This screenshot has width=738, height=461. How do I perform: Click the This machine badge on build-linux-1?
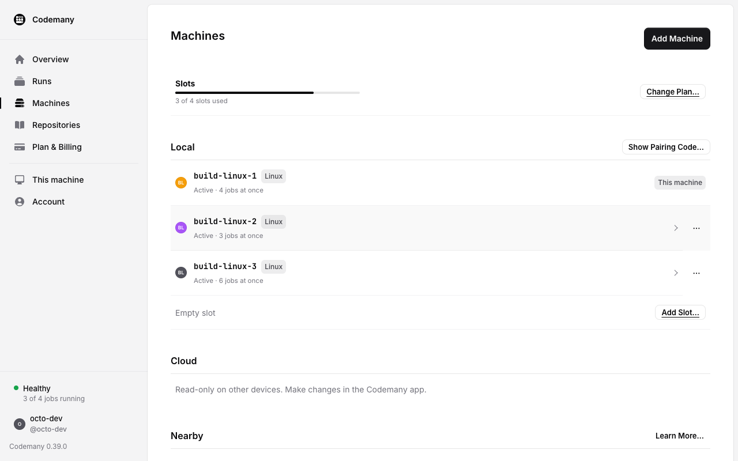pyautogui.click(x=680, y=183)
